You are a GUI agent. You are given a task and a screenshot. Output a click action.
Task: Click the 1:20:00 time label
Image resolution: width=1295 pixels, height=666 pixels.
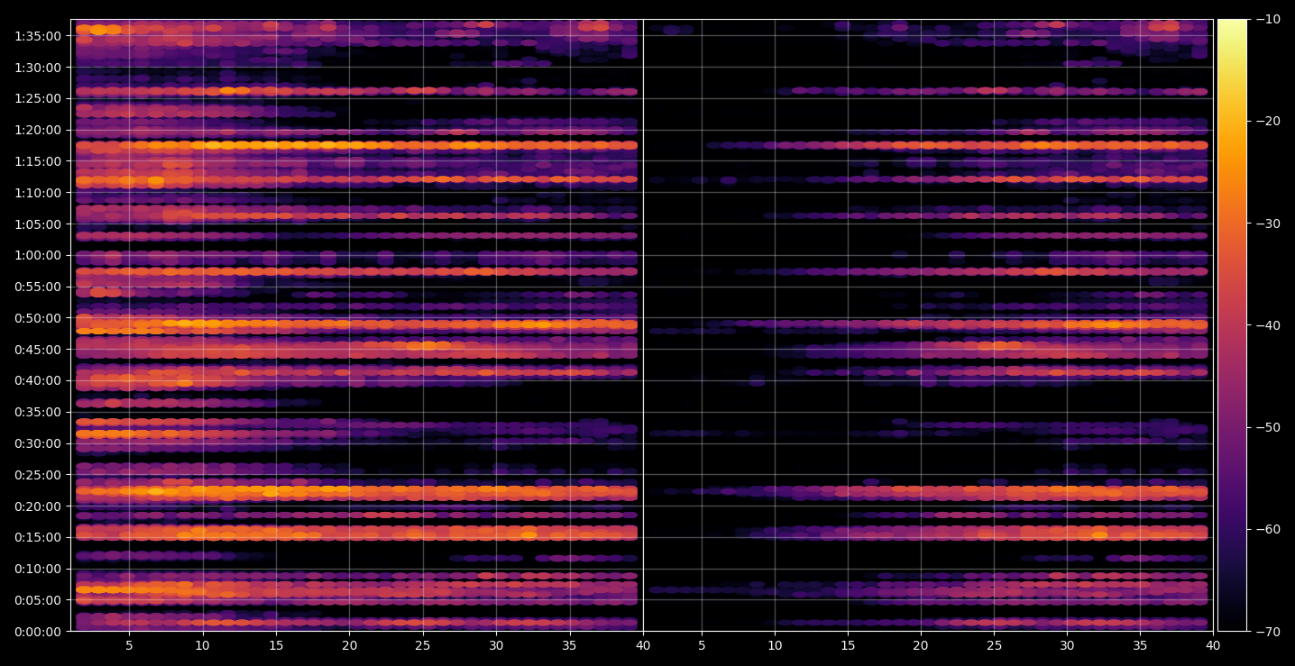pos(39,130)
